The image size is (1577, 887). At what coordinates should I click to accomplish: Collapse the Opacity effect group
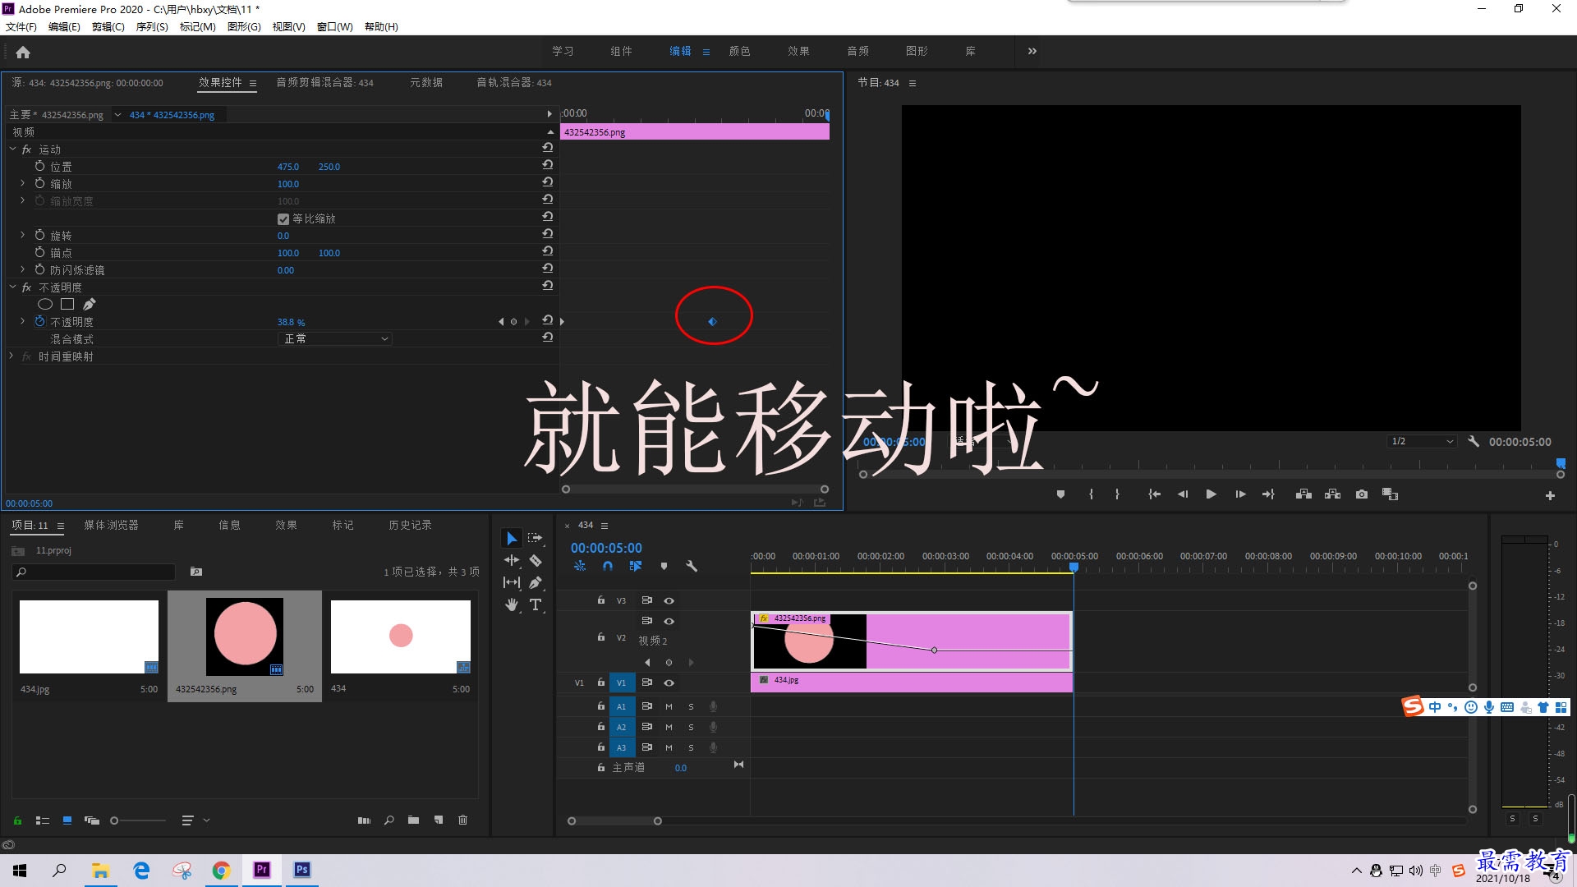click(x=12, y=287)
